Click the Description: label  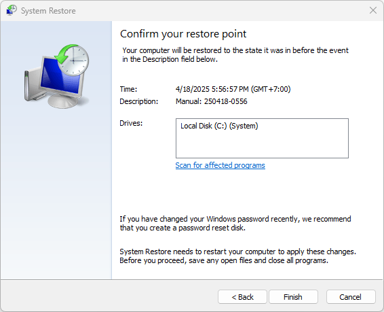139,101
